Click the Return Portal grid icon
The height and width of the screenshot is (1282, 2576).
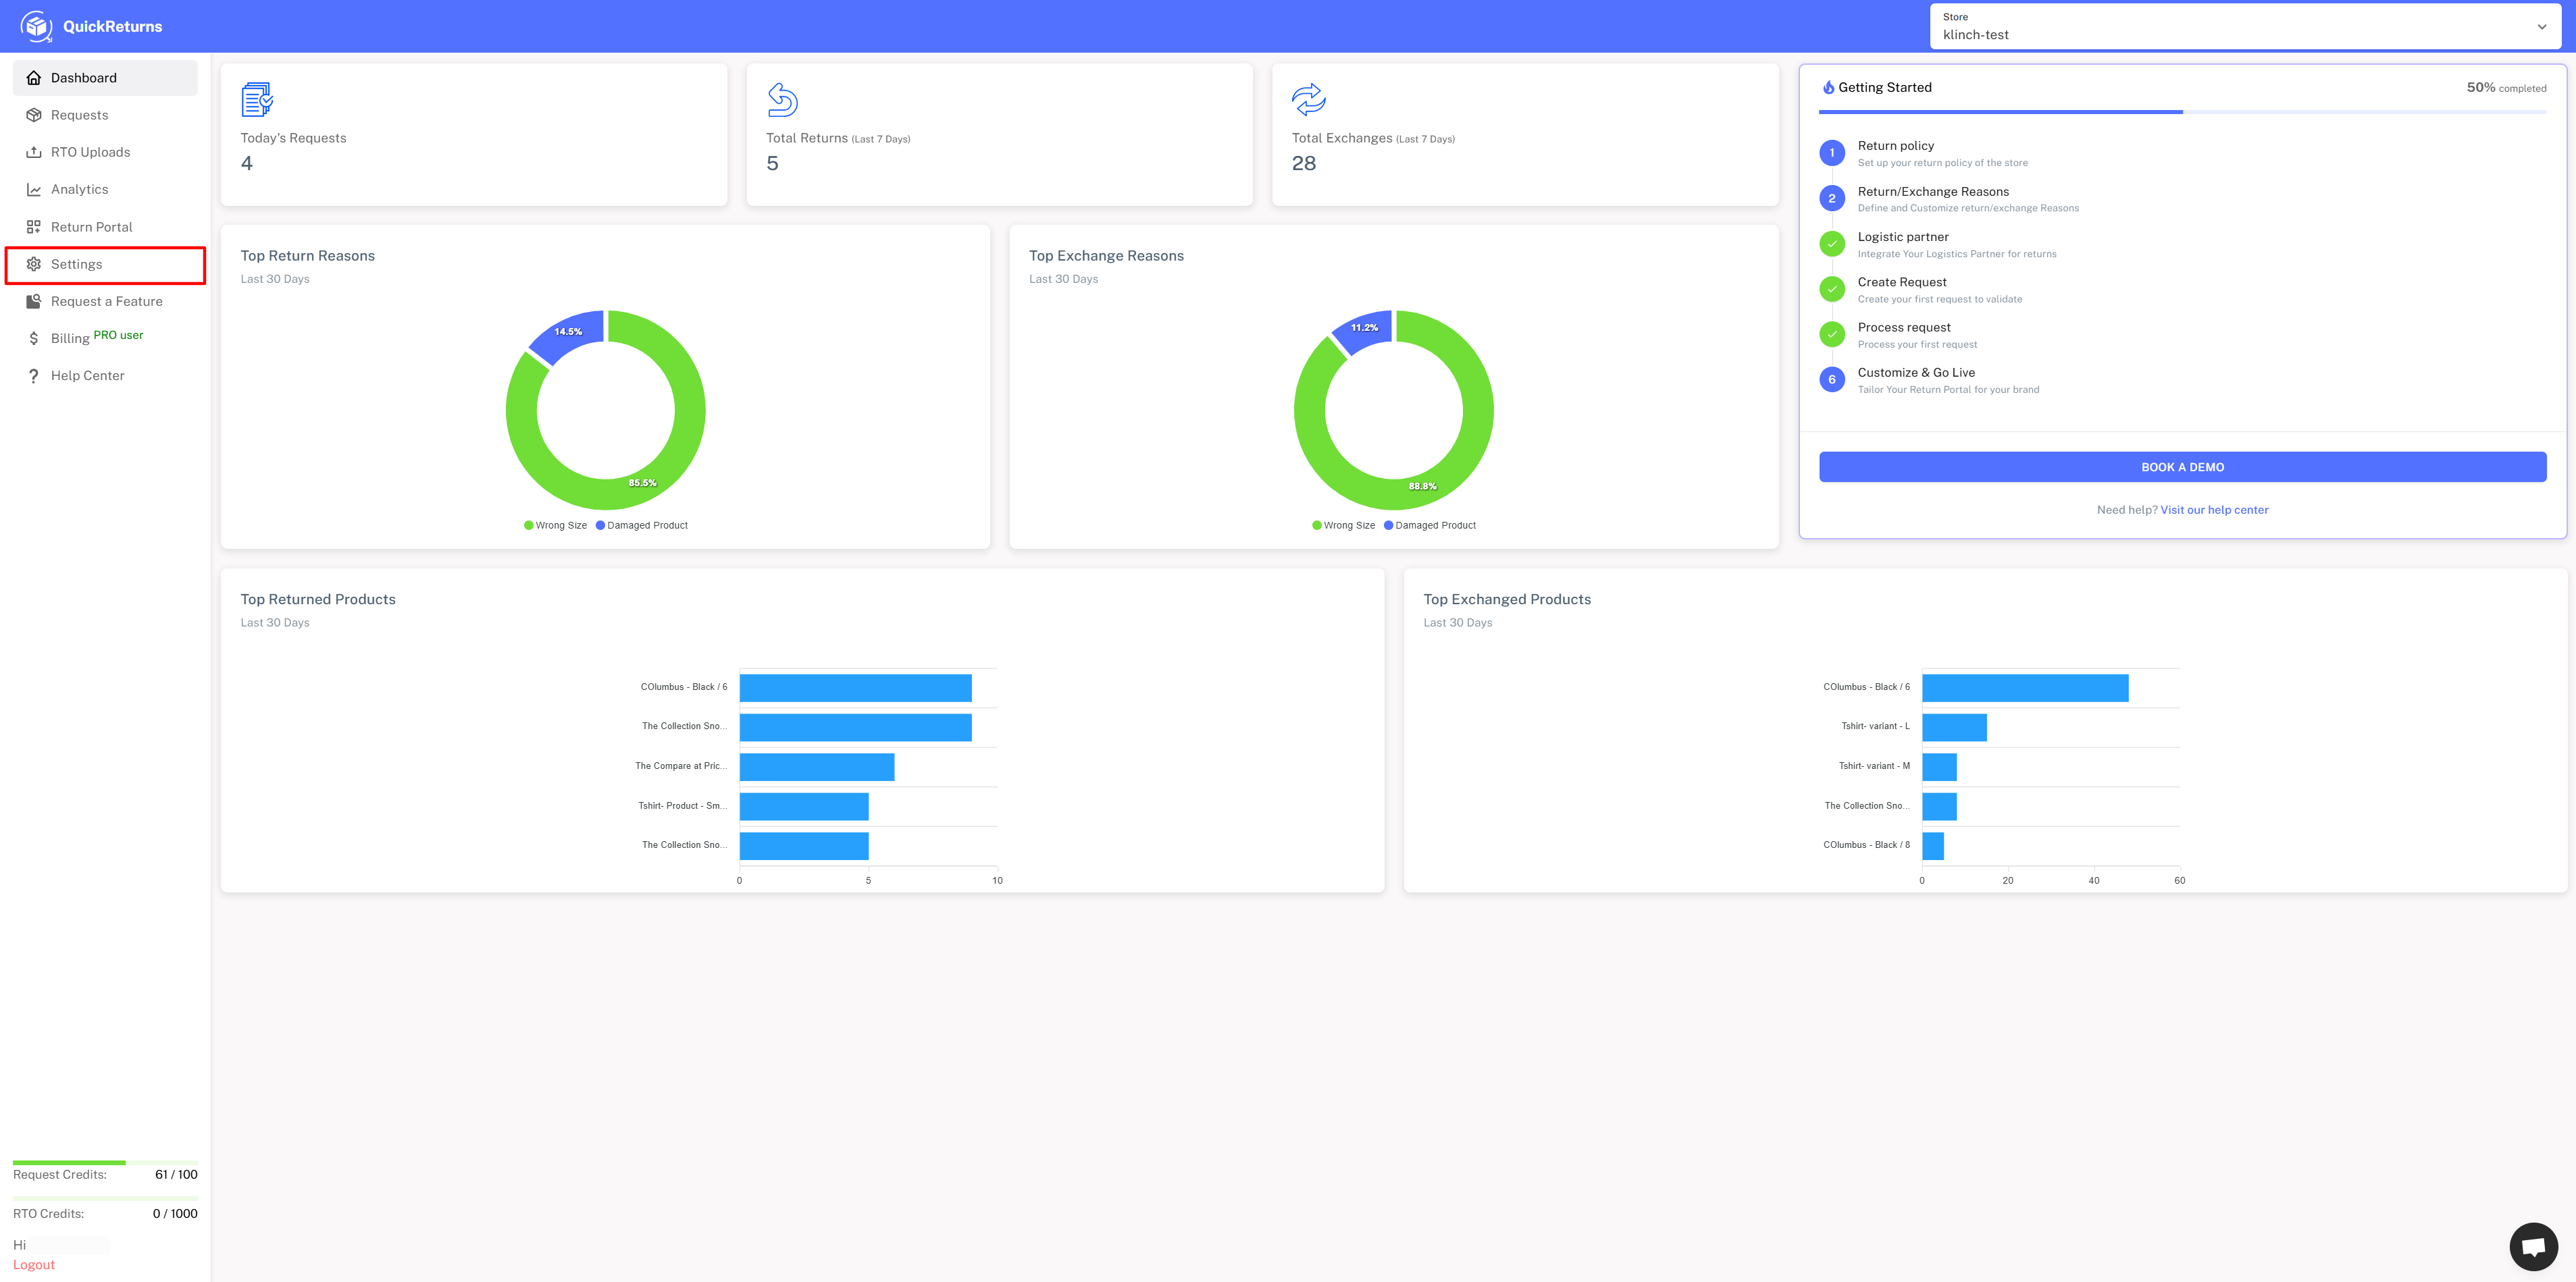coord(34,227)
